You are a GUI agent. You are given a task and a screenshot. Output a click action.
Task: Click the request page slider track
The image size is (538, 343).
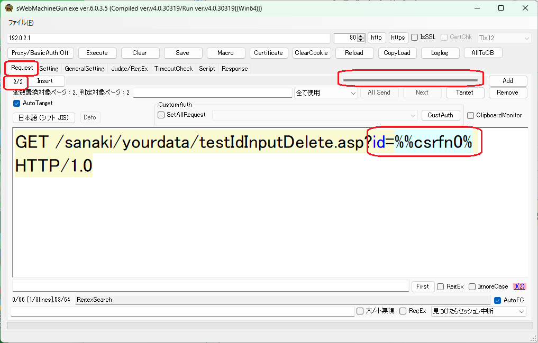pyautogui.click(x=411, y=80)
